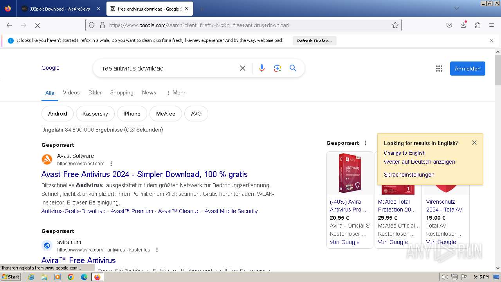Click the padlock site security icon
This screenshot has height=282, width=501.
coord(103,25)
